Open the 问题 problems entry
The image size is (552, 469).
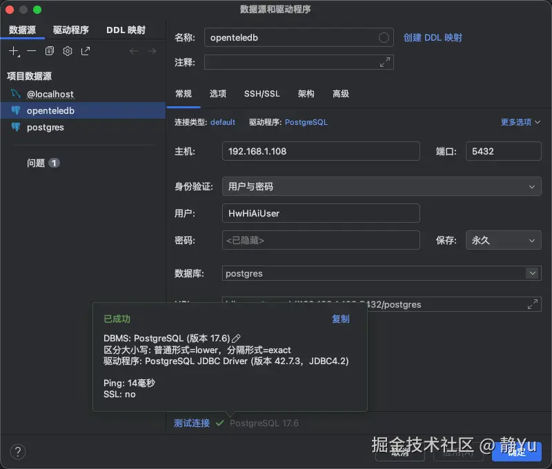[43, 163]
